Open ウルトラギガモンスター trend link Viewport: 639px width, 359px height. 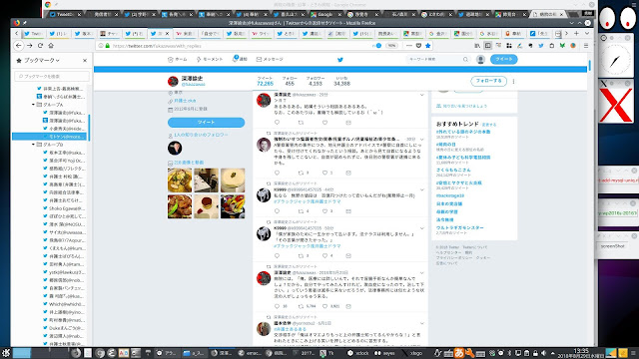(459, 228)
